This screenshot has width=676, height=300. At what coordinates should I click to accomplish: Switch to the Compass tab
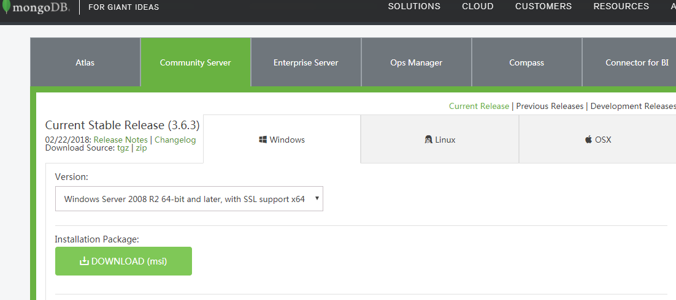(x=526, y=62)
